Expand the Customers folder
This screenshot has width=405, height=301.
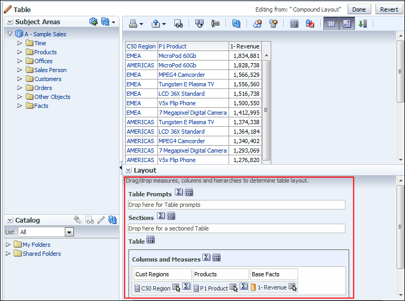coord(19,79)
